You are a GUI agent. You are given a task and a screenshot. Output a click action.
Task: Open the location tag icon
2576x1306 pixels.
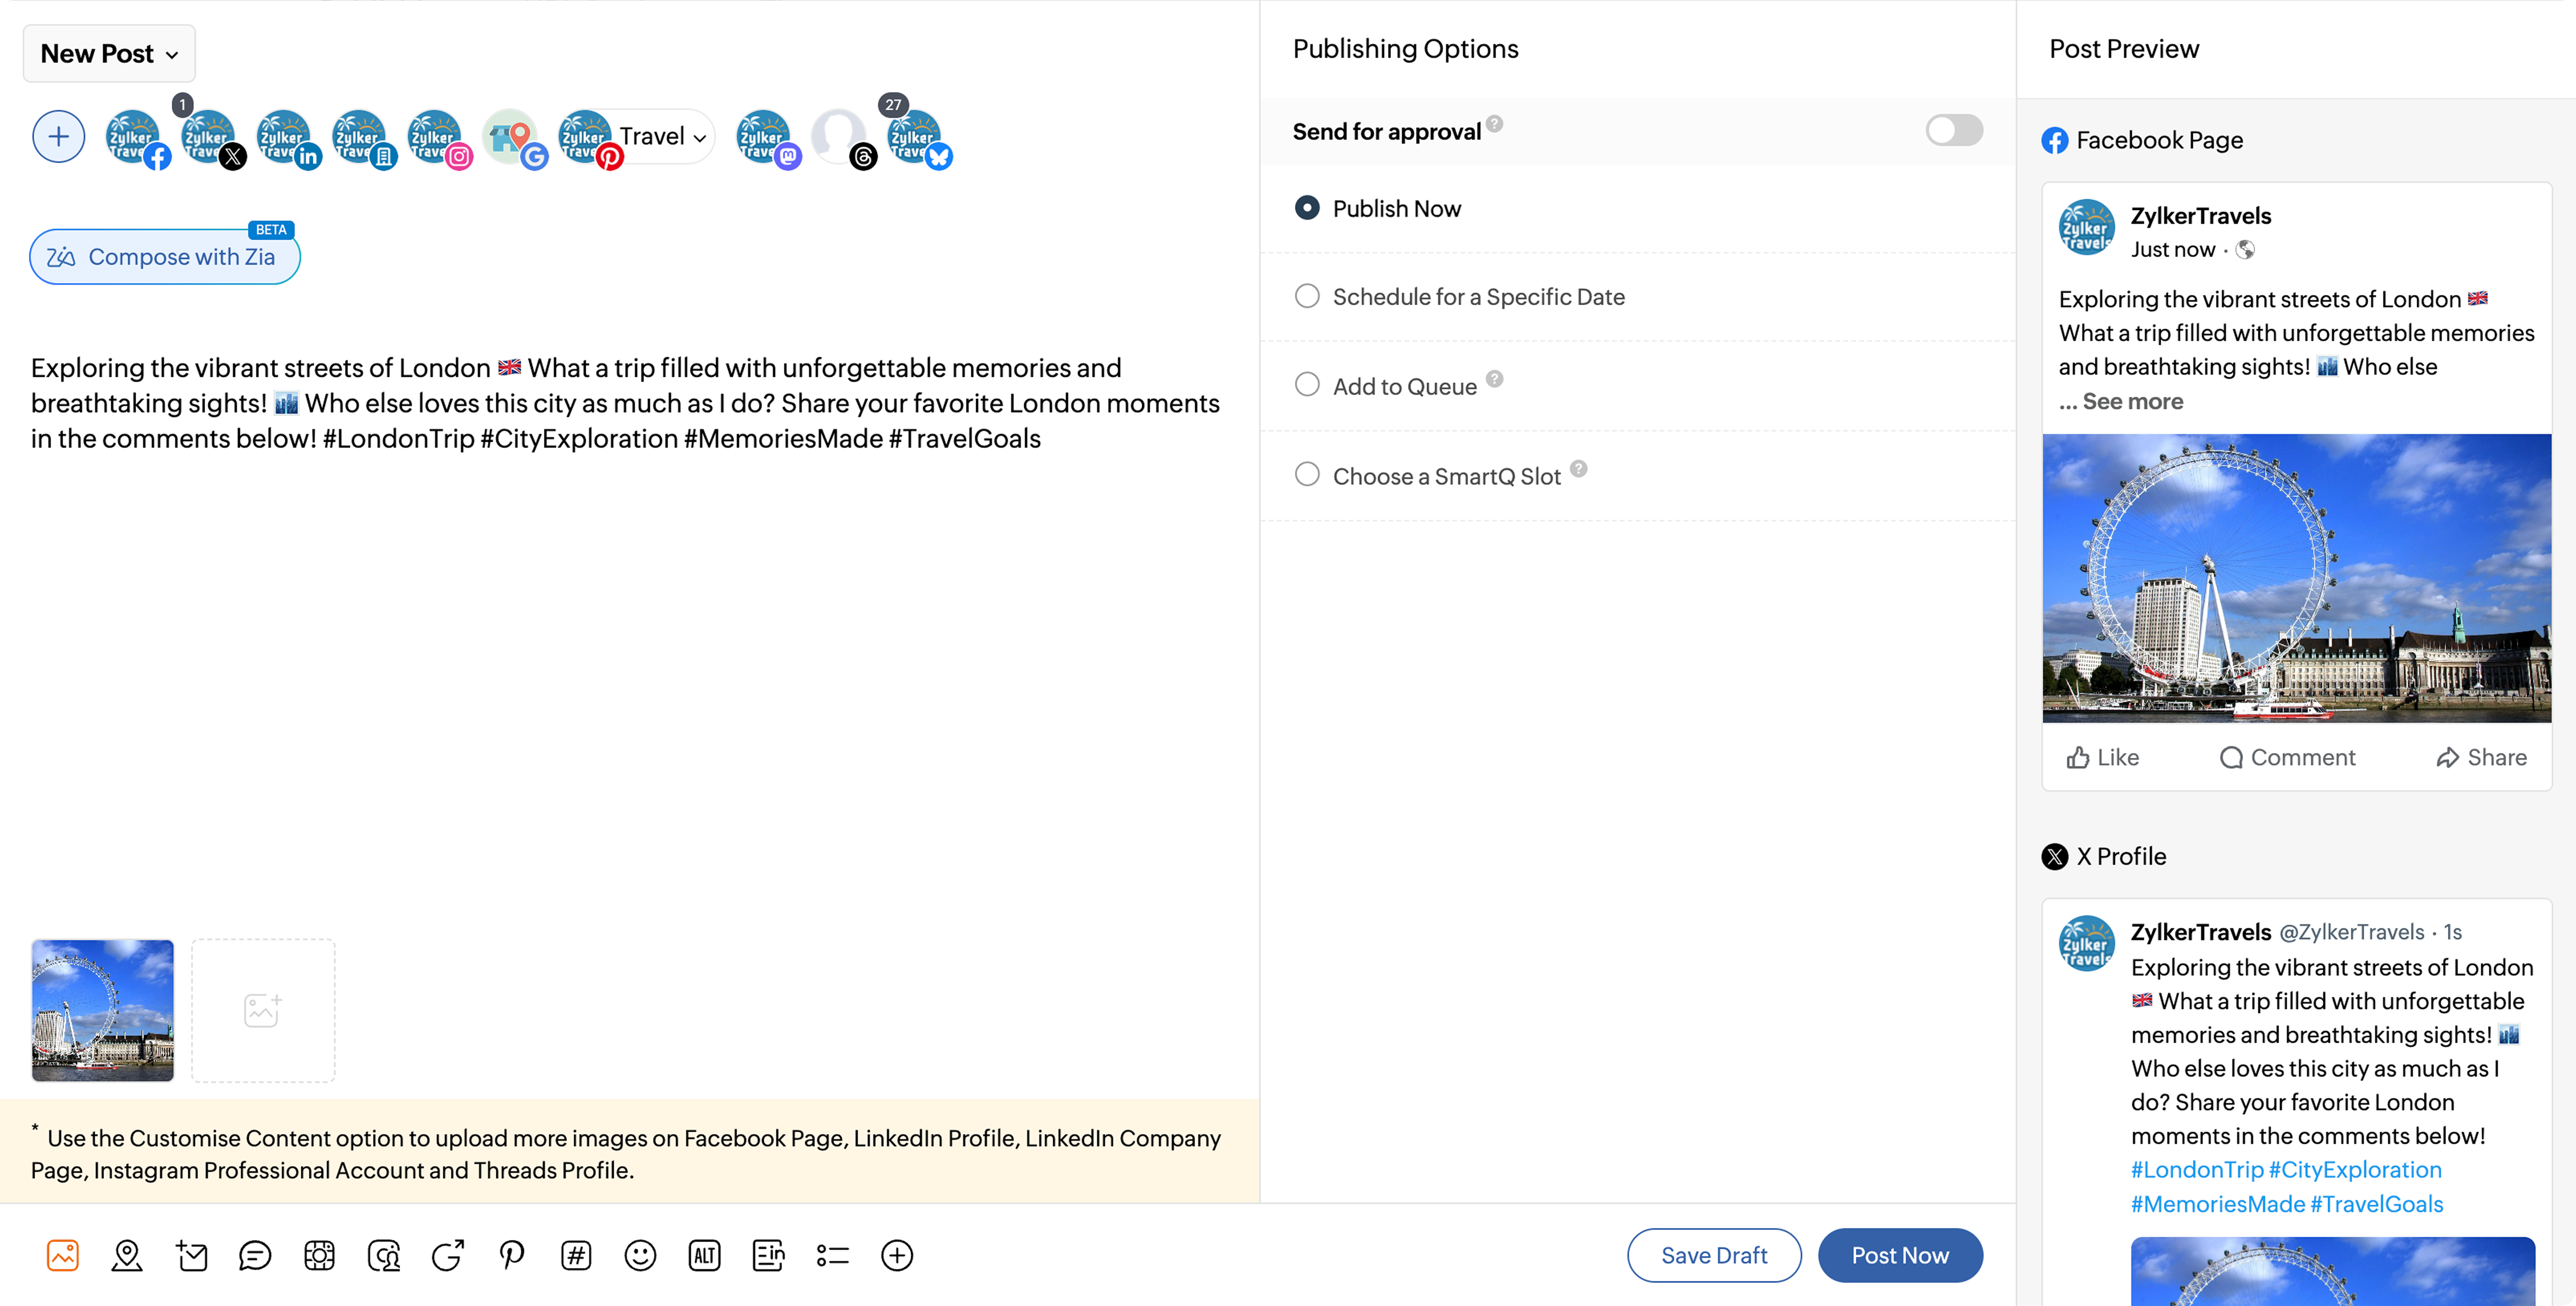[127, 1255]
